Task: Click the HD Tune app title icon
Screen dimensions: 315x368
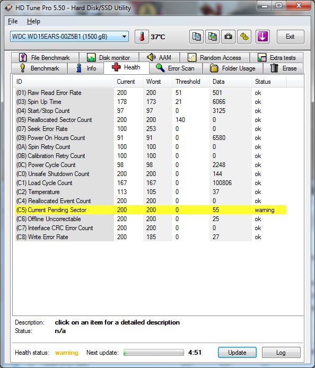Action: 8,8
